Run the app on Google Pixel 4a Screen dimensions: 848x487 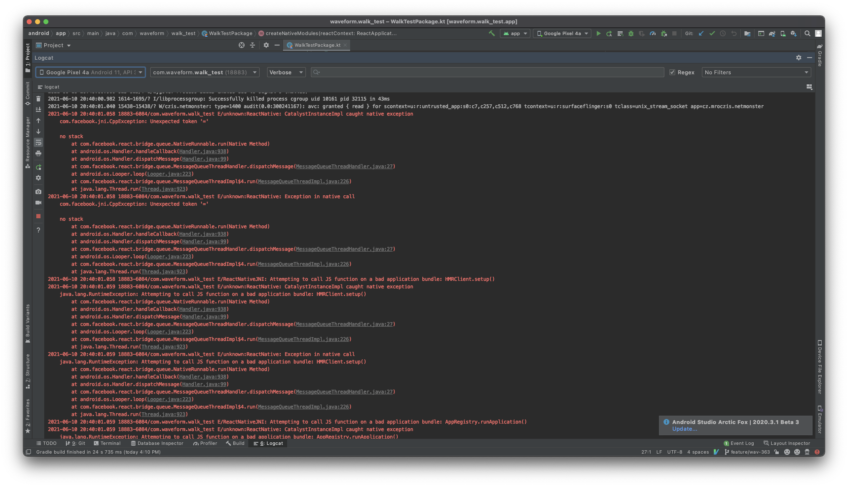[599, 33]
